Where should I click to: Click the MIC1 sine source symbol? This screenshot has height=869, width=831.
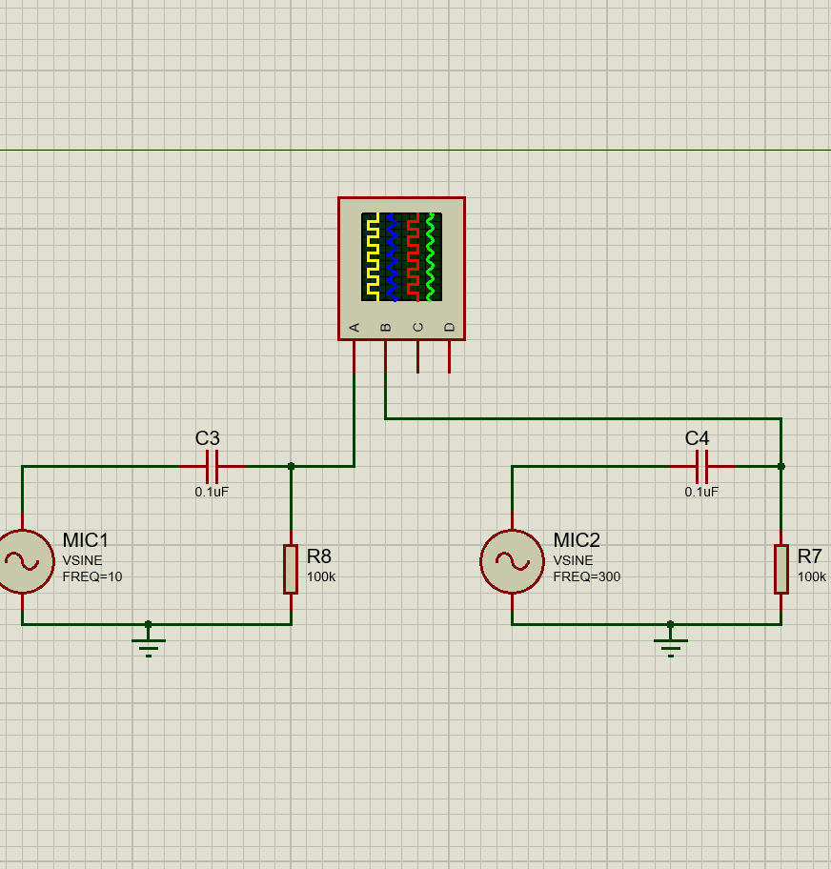click(23, 562)
